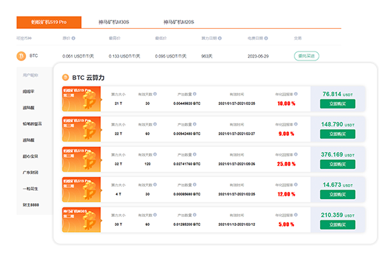Click info icon beside 产出数量 in first product row
The height and width of the screenshot is (254, 390).
point(194,94)
